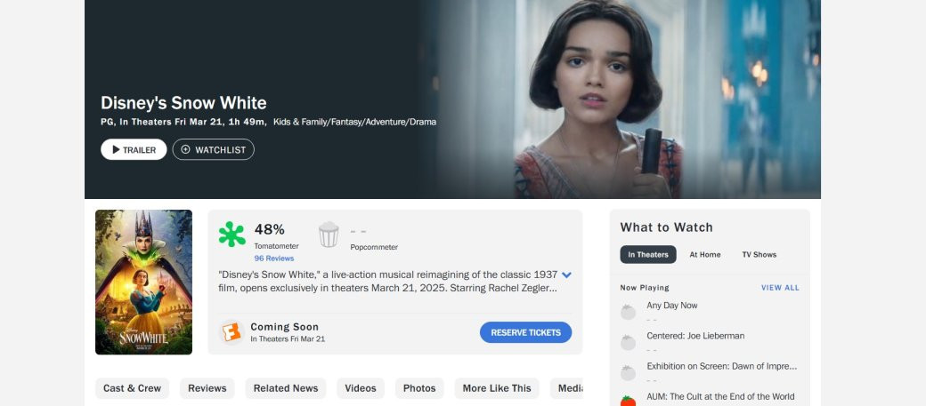
Task: Add Snow White to Watchlist
Action: pos(213,149)
